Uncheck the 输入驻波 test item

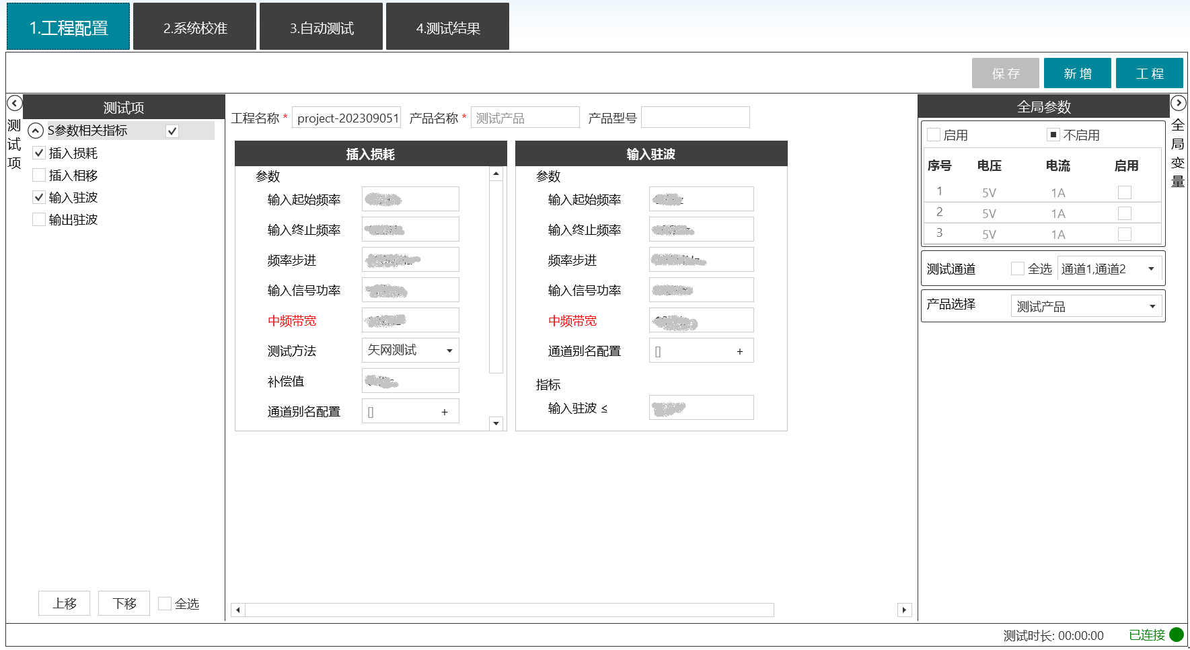39,198
